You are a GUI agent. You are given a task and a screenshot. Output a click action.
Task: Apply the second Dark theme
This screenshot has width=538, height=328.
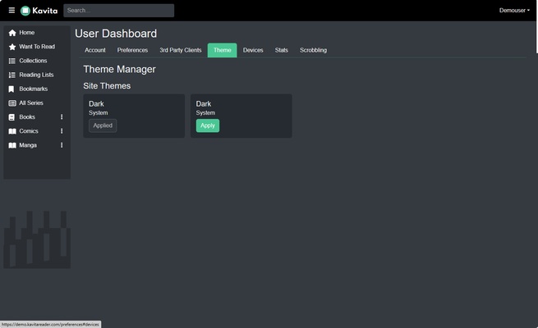(x=208, y=125)
